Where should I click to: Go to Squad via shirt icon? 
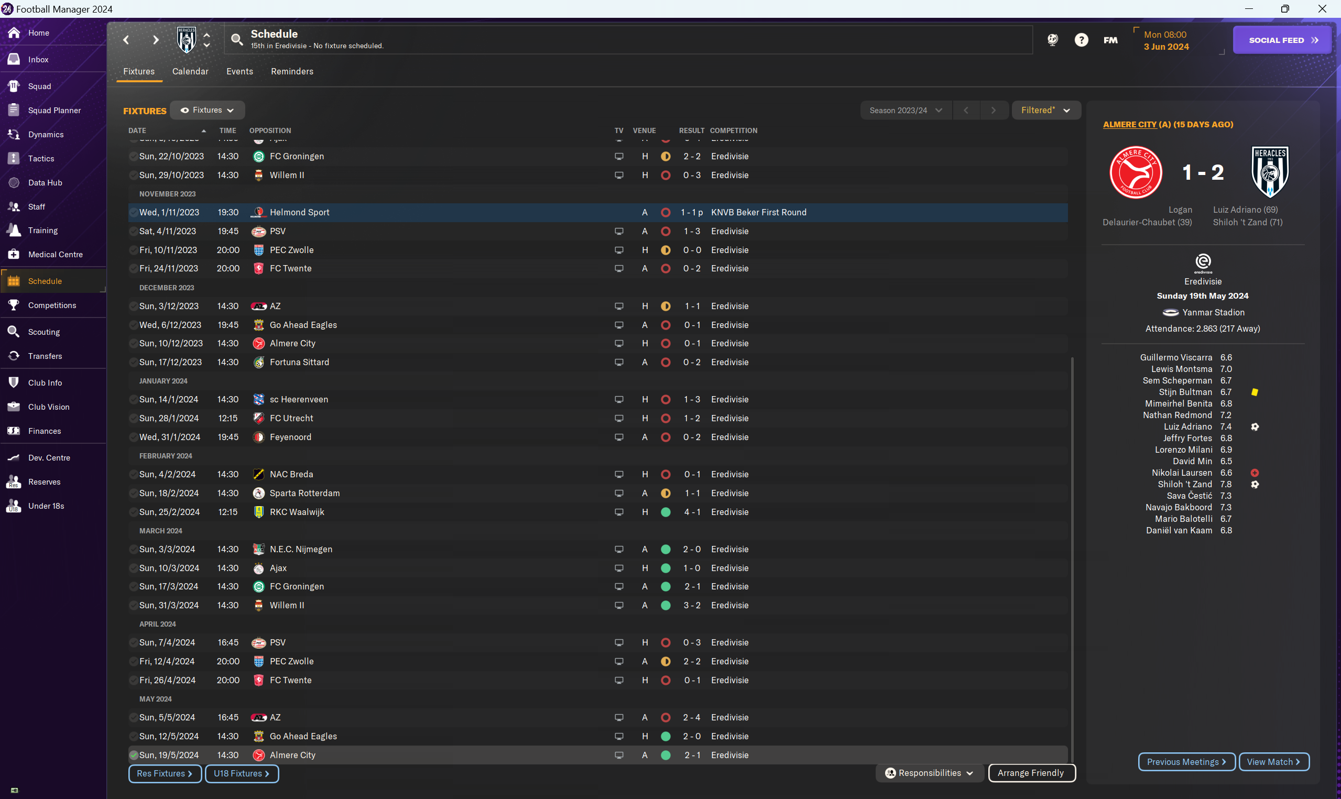coord(14,86)
